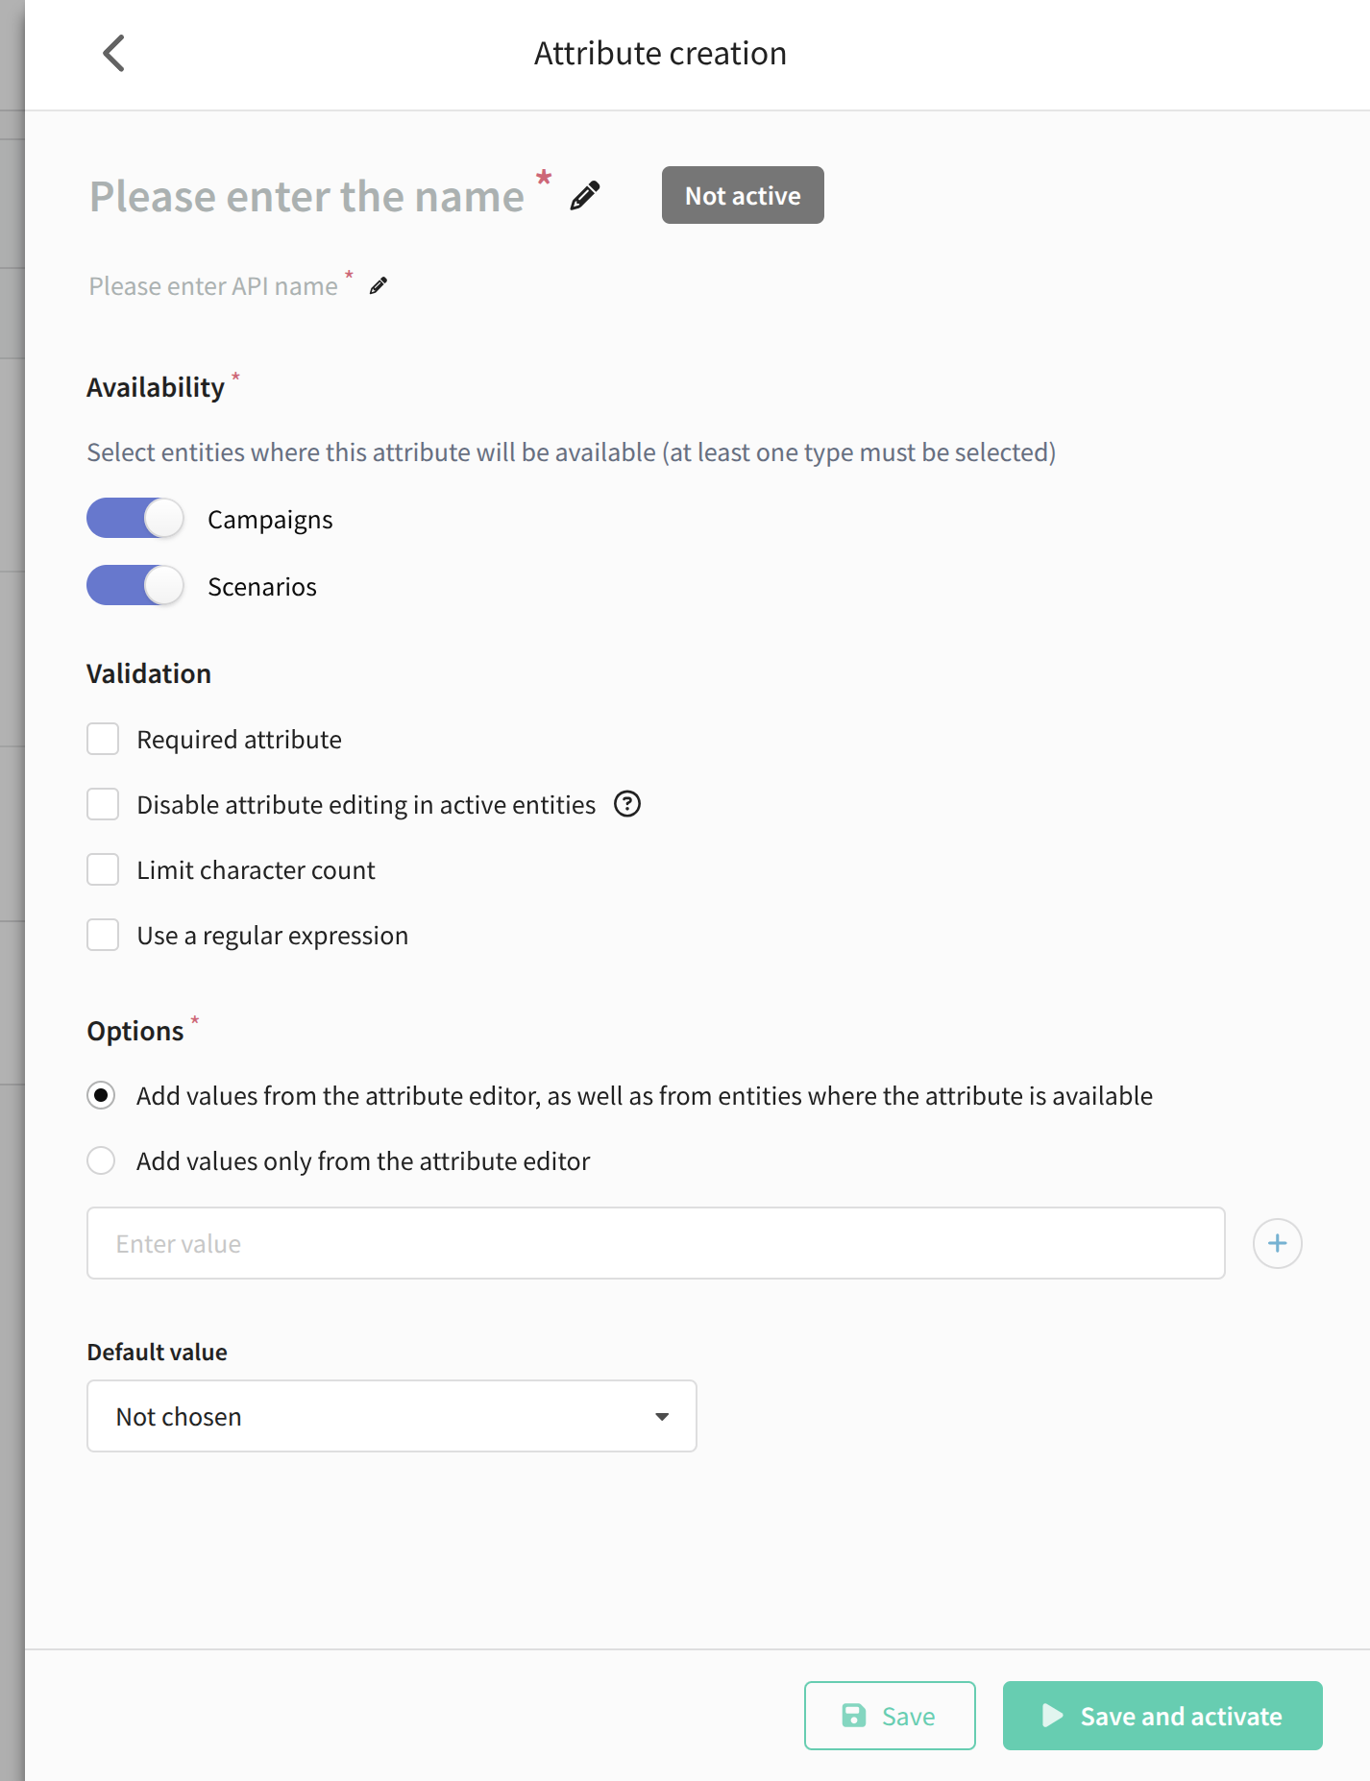Click the play icon on Save and activate
This screenshot has height=1781, width=1370.
1053,1716
